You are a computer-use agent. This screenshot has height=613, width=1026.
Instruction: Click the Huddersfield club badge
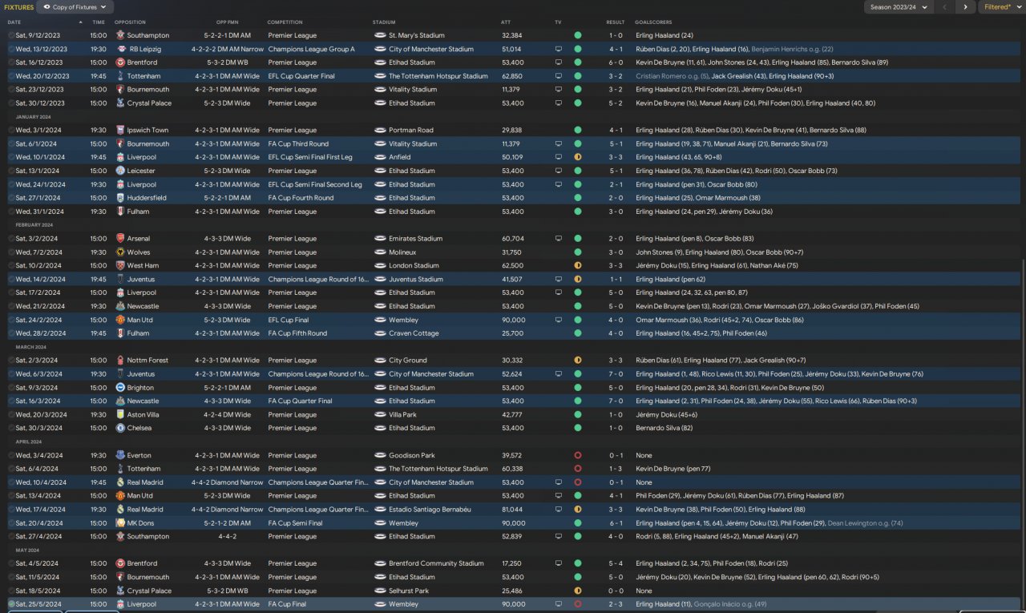[120, 198]
